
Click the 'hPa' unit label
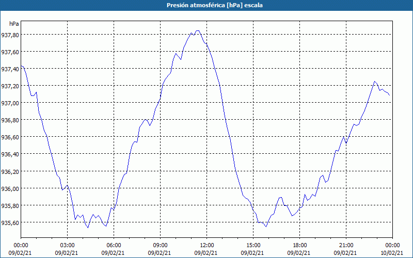tap(14, 24)
